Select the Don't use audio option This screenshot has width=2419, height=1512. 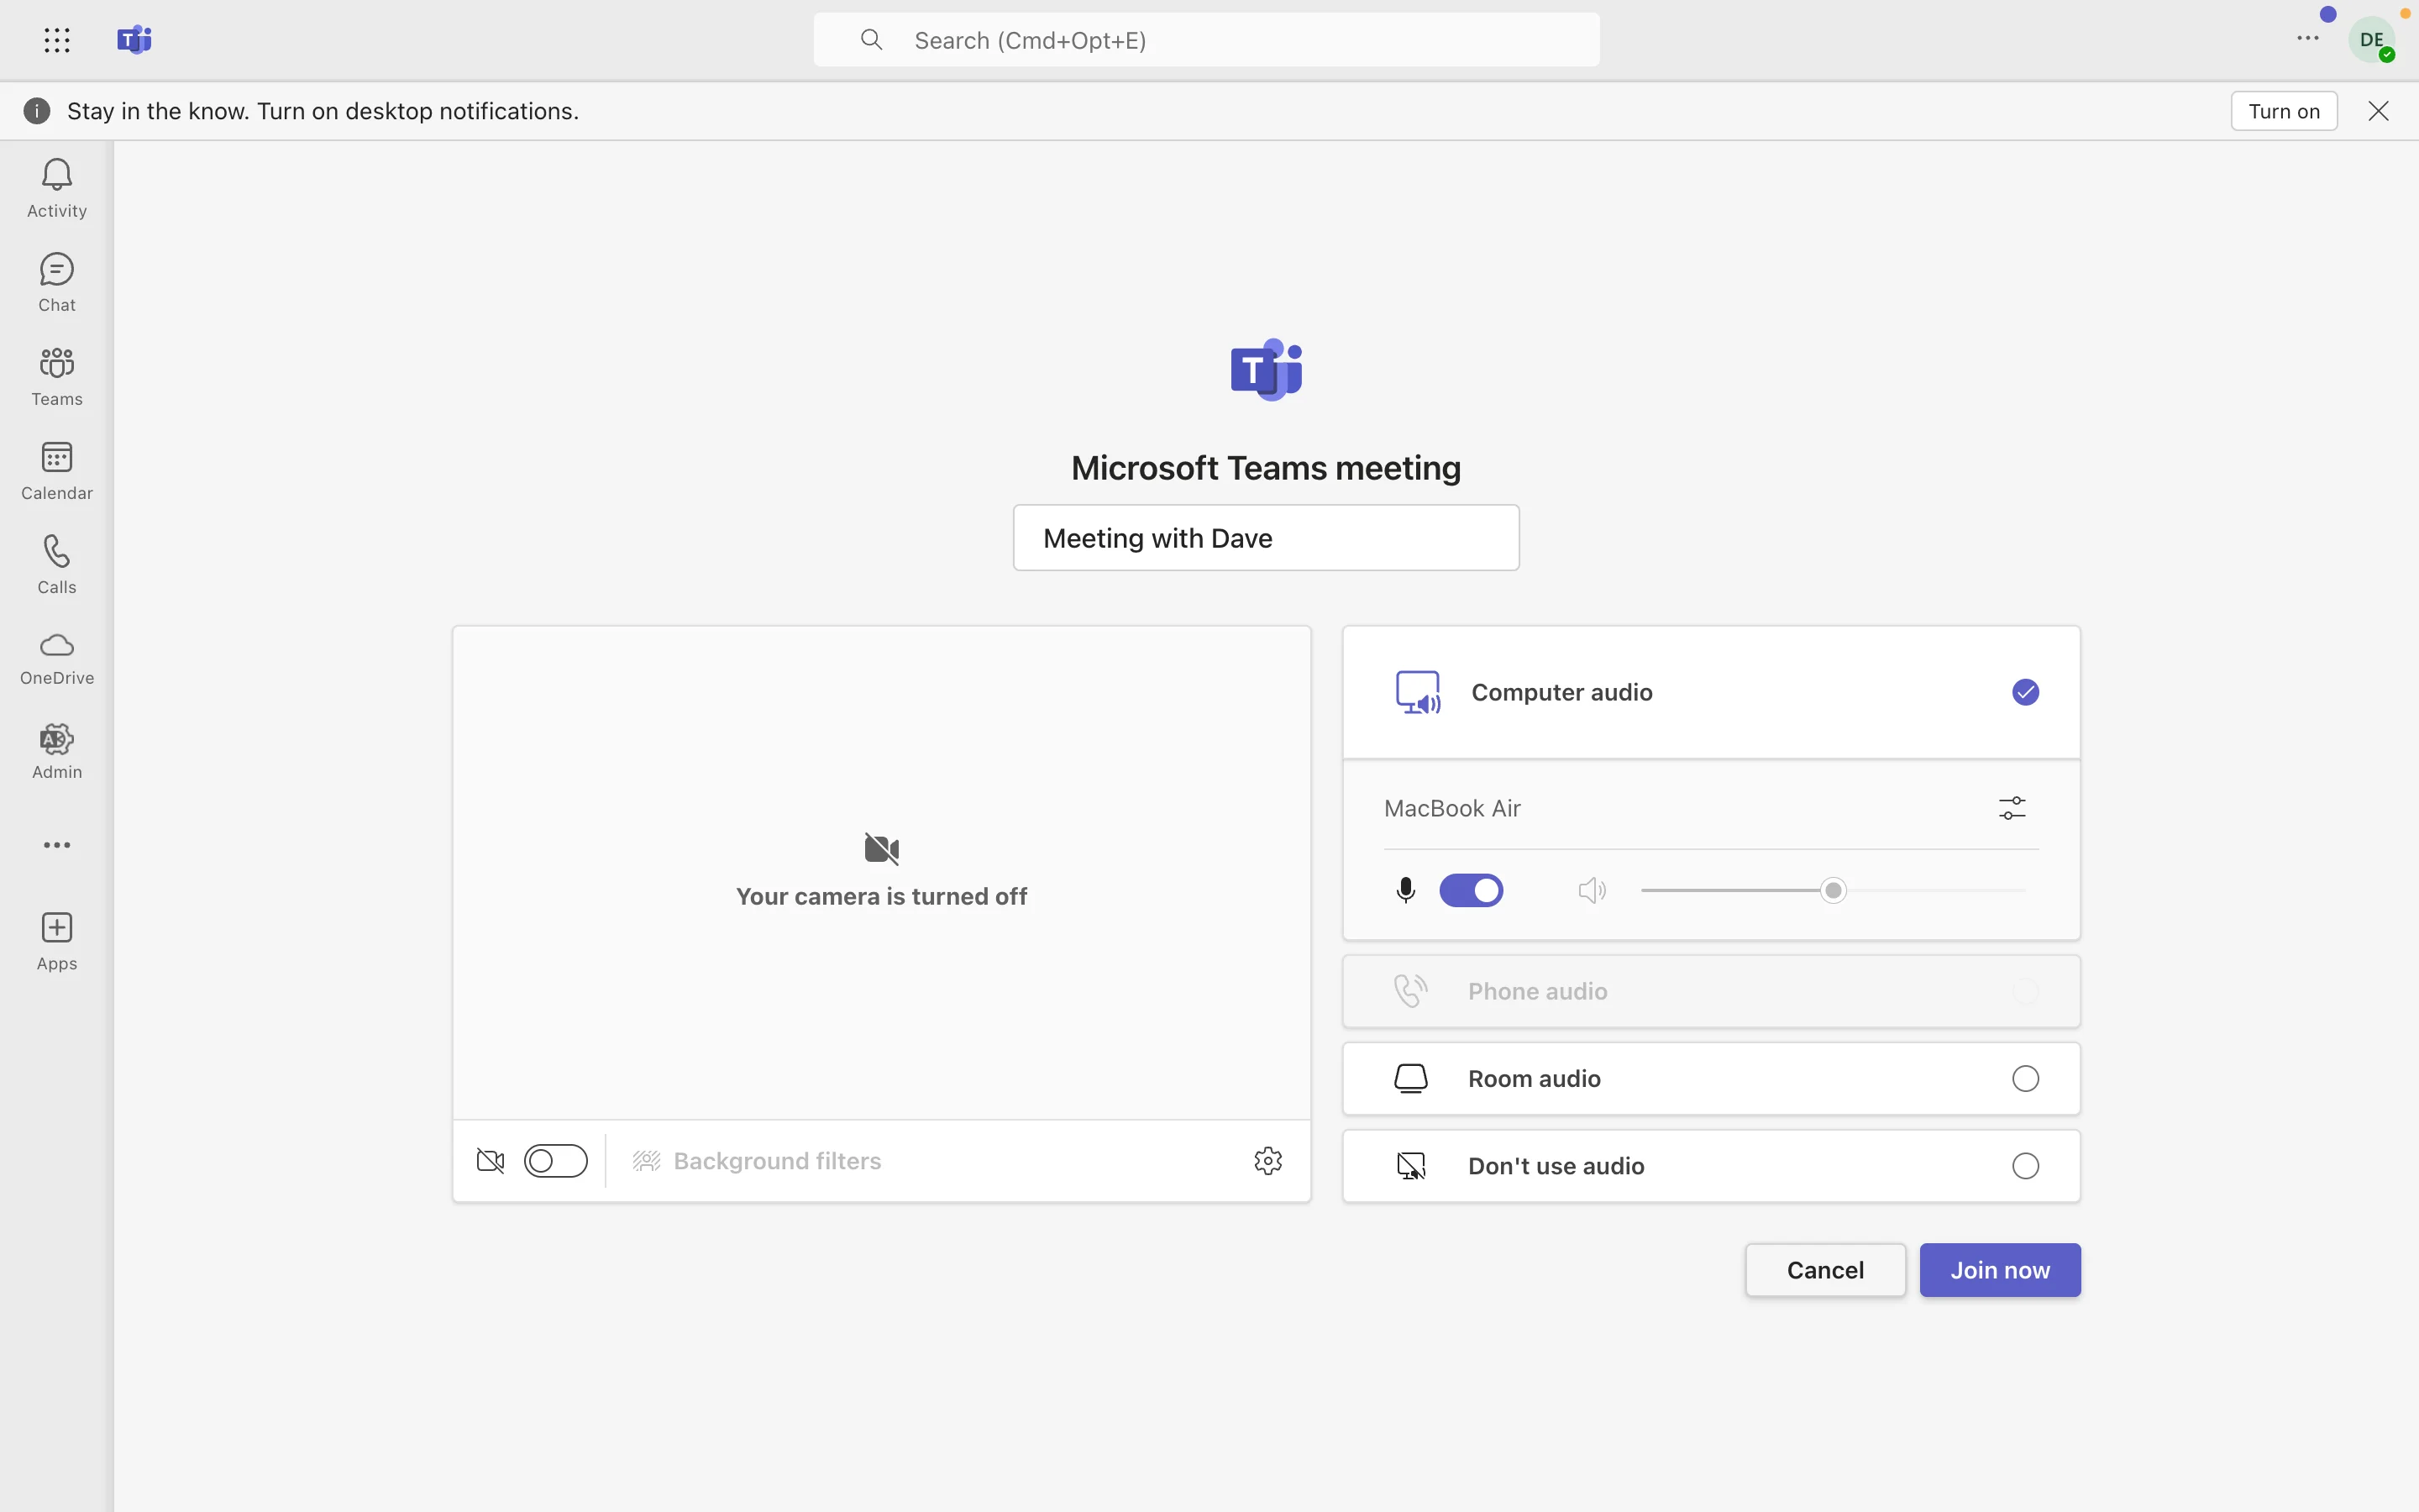point(2023,1165)
